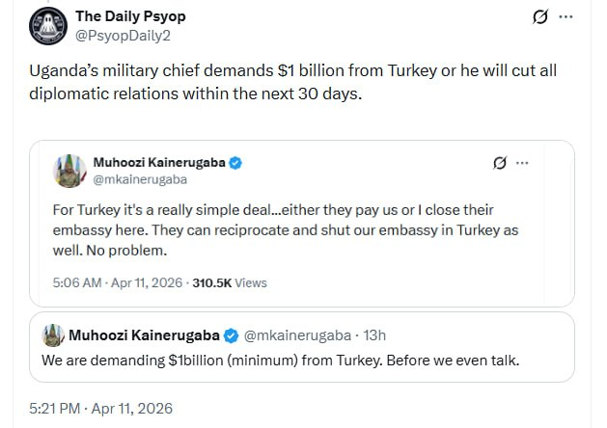Screen dimensions: 607x428
Task: Open Muhoozi Kainerugaba name in first quote
Action: (x=159, y=163)
